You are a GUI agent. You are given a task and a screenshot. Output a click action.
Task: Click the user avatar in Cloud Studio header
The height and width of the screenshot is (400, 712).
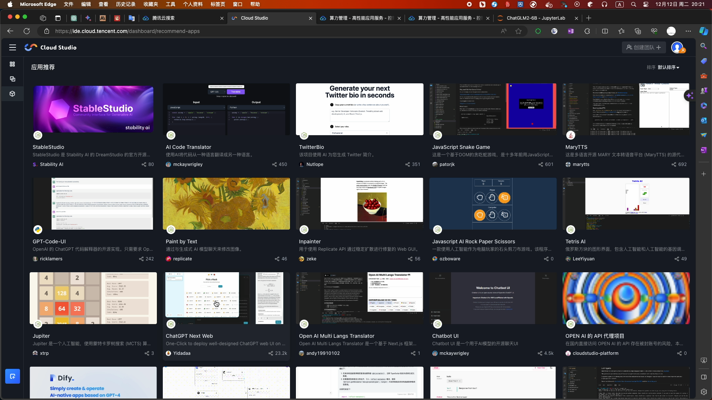677,47
